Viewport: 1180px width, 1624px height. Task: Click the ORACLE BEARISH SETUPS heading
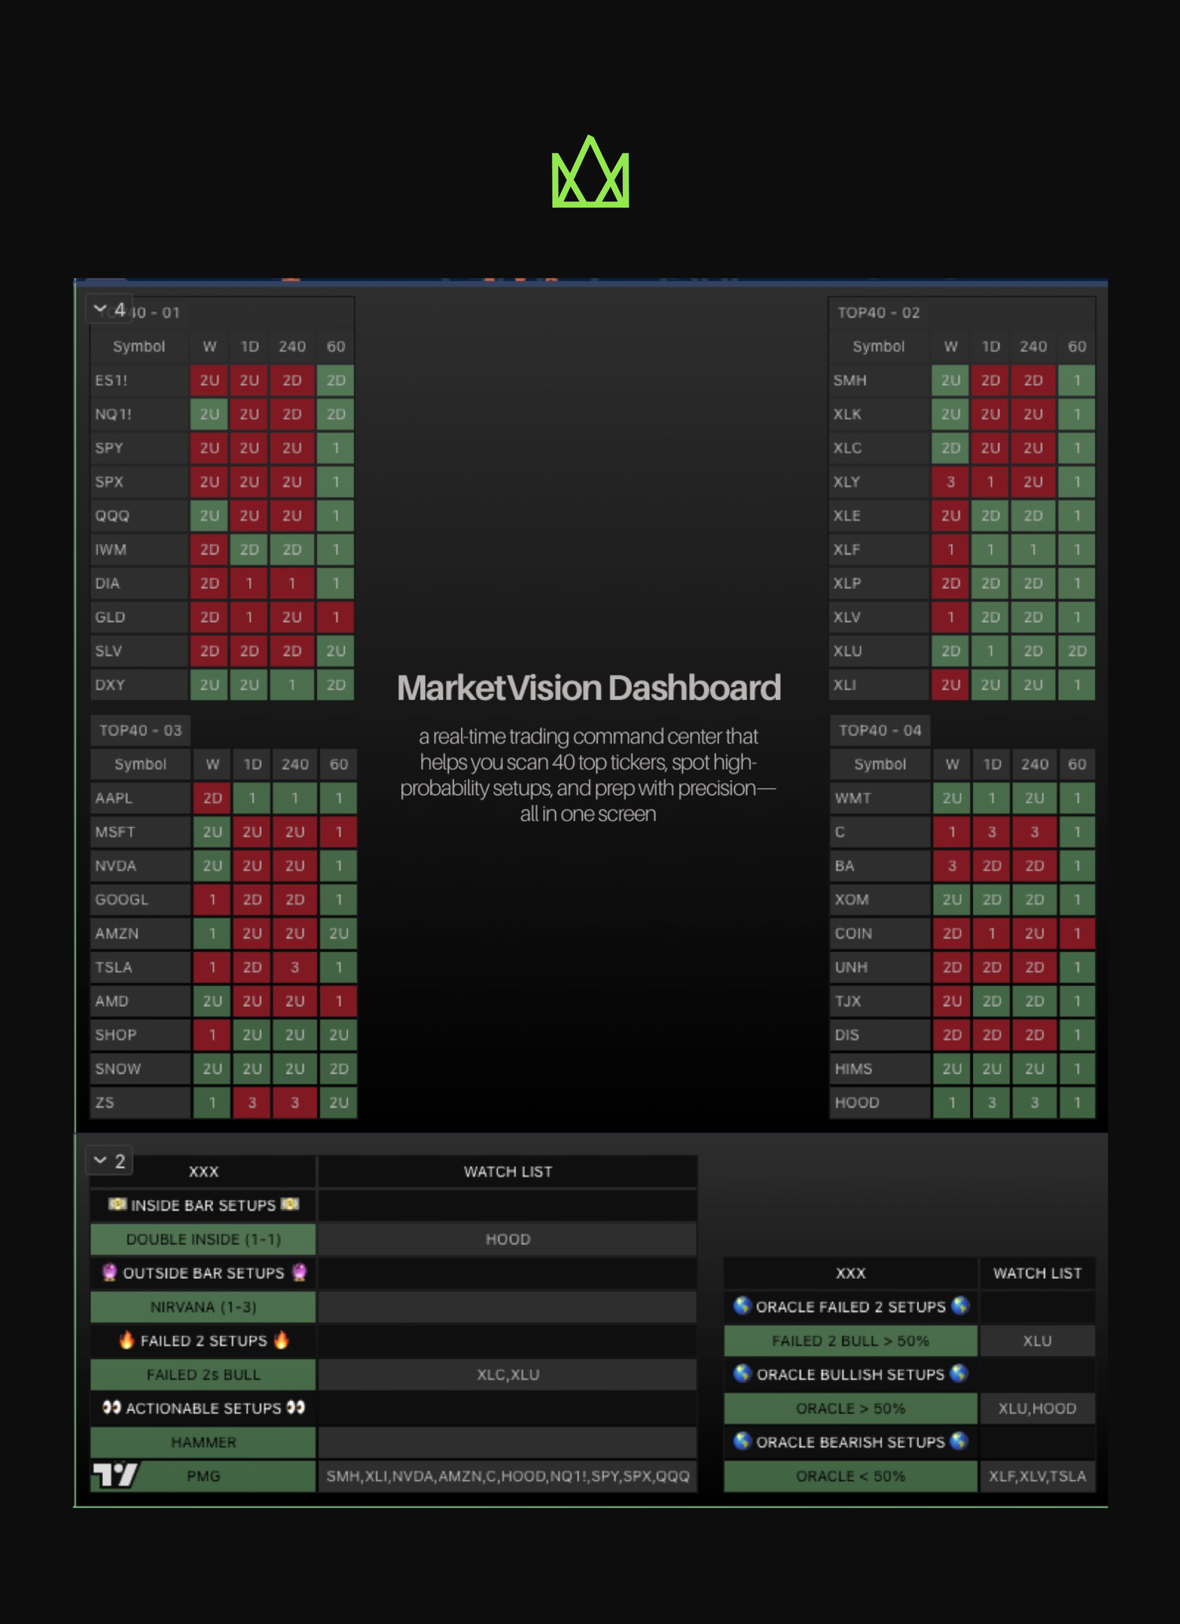click(x=850, y=1442)
